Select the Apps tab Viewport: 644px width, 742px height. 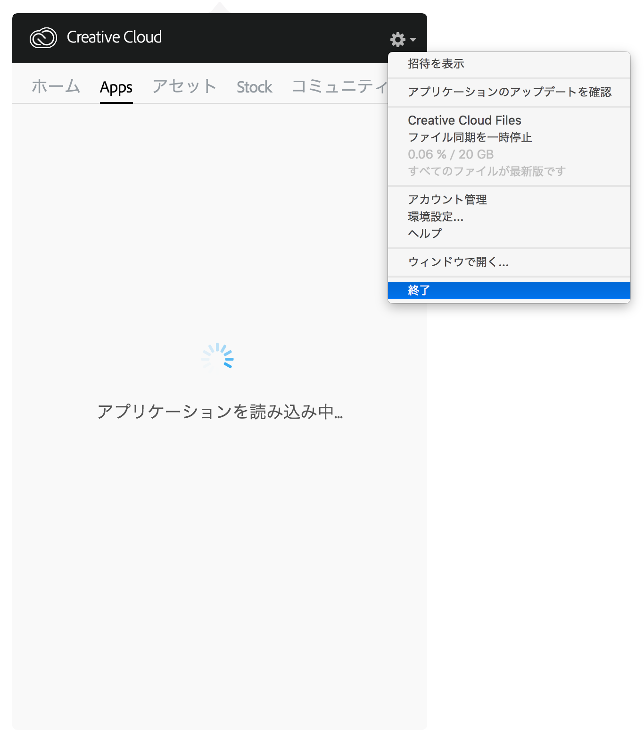(x=116, y=88)
